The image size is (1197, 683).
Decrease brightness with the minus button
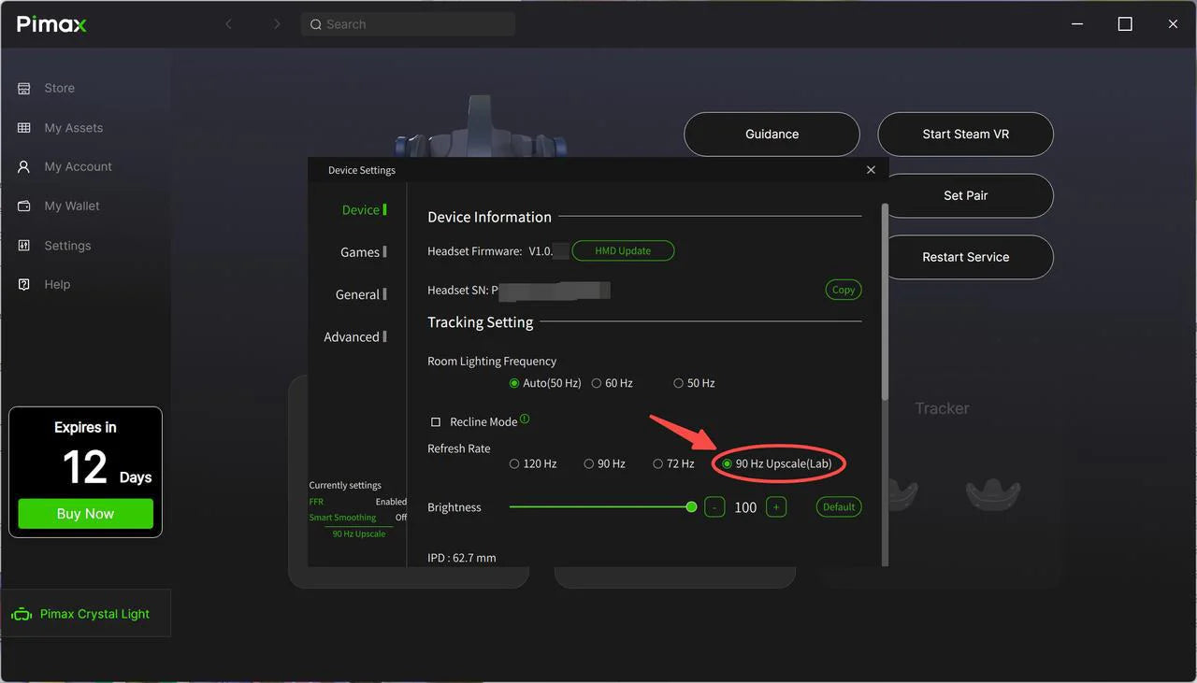714,507
